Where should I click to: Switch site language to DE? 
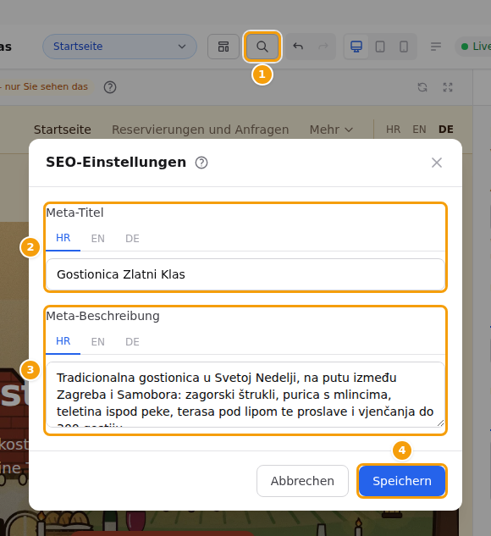[446, 130]
